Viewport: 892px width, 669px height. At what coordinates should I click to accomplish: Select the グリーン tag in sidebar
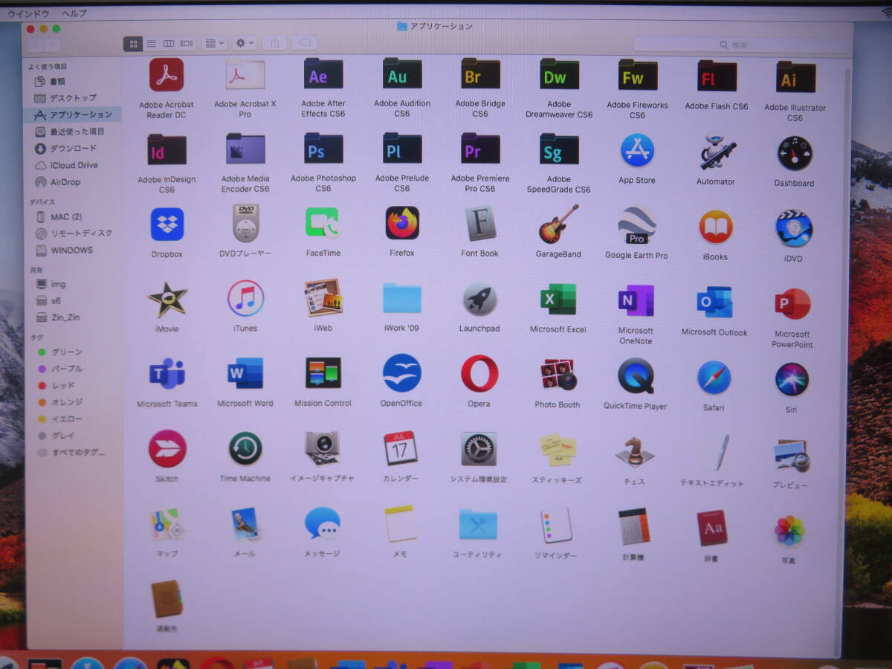tap(66, 352)
